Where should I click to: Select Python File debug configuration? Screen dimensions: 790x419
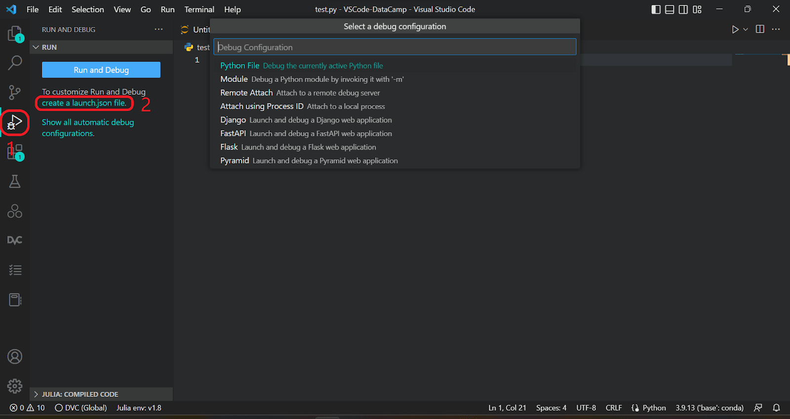(239, 66)
